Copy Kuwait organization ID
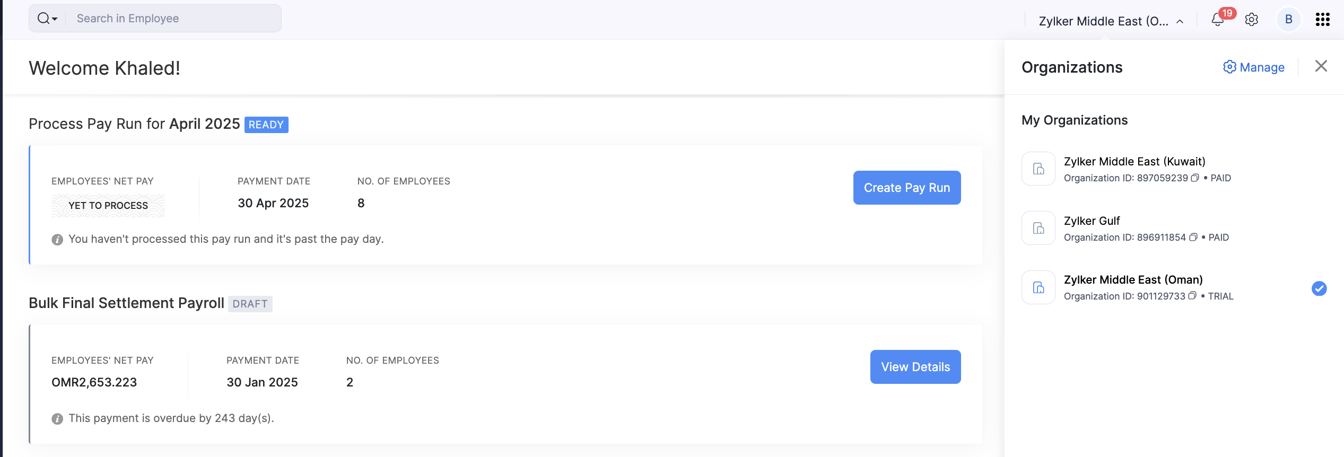This screenshot has width=1344, height=457. [1195, 178]
